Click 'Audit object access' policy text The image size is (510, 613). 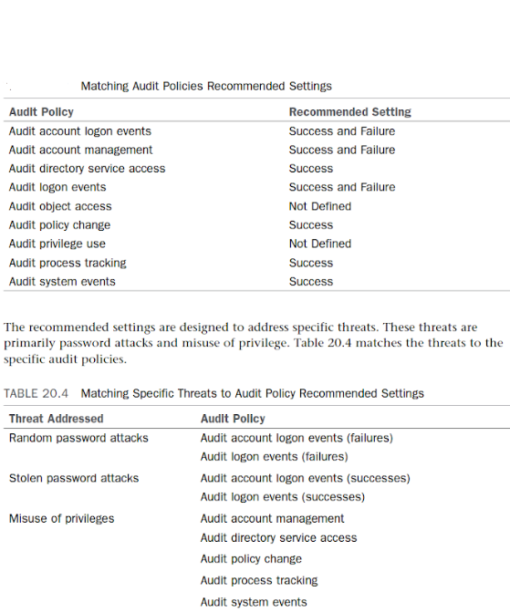(60, 206)
